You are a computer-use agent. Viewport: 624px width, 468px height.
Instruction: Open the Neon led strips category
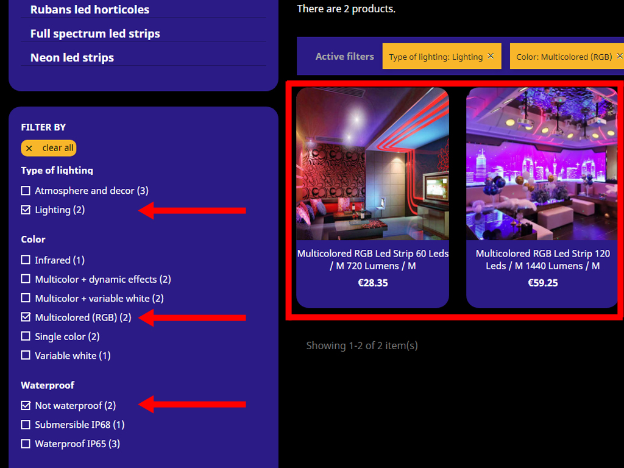[72, 58]
